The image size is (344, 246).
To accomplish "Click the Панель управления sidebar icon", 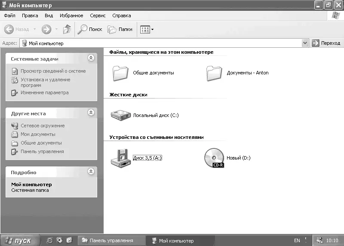I will [15, 152].
